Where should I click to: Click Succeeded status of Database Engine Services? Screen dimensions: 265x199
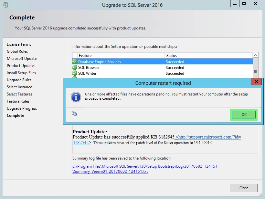175,61
